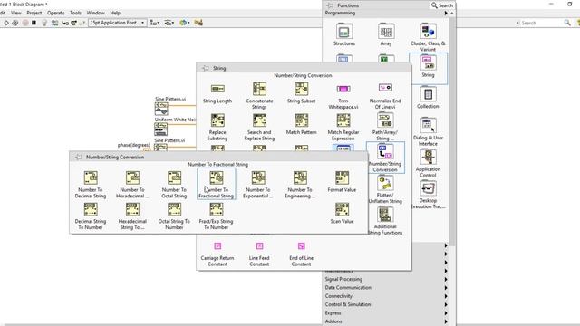
Task: Open the Window menu
Action: click(x=95, y=13)
